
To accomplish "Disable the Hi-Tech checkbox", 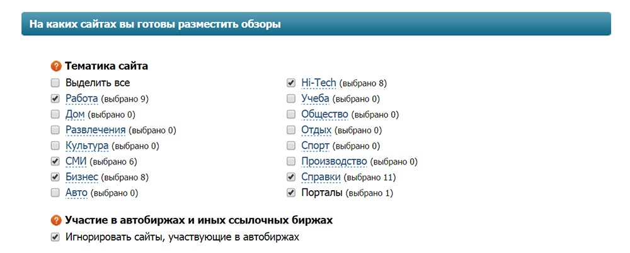I will coord(291,83).
